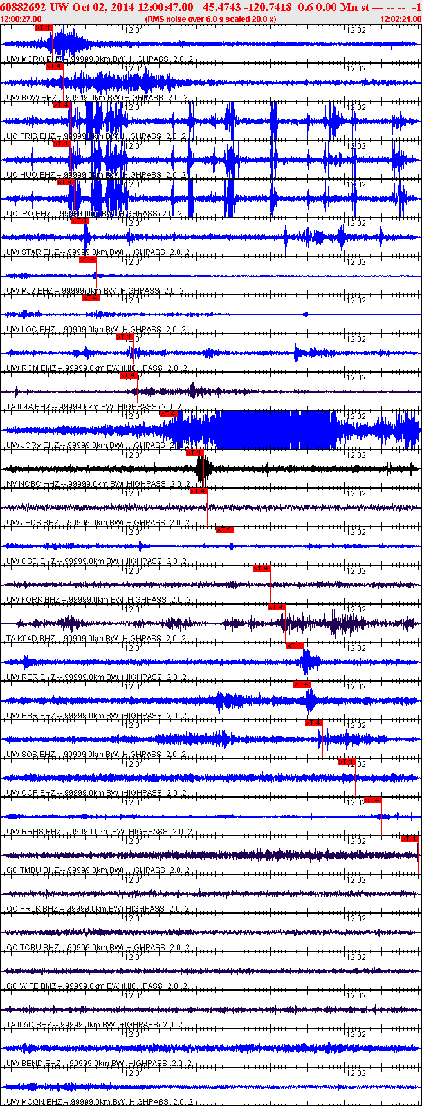Screen dimensions: 422x1106
Task: Select the CC TMBU BHZ station label
Action: pos(32,870)
